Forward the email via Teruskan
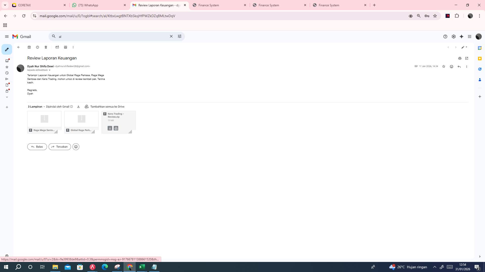 click(59, 147)
